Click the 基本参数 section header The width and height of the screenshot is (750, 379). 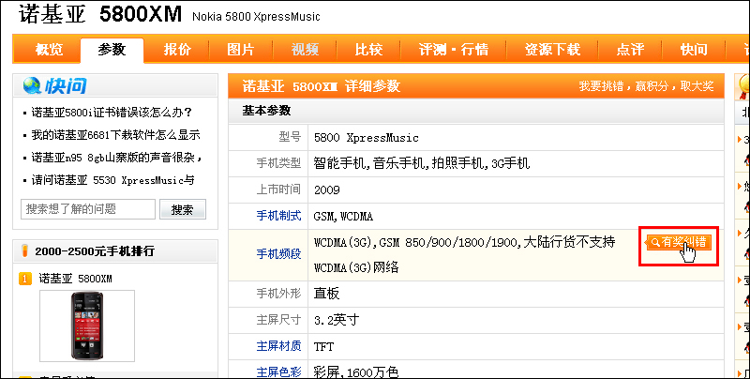click(x=266, y=111)
